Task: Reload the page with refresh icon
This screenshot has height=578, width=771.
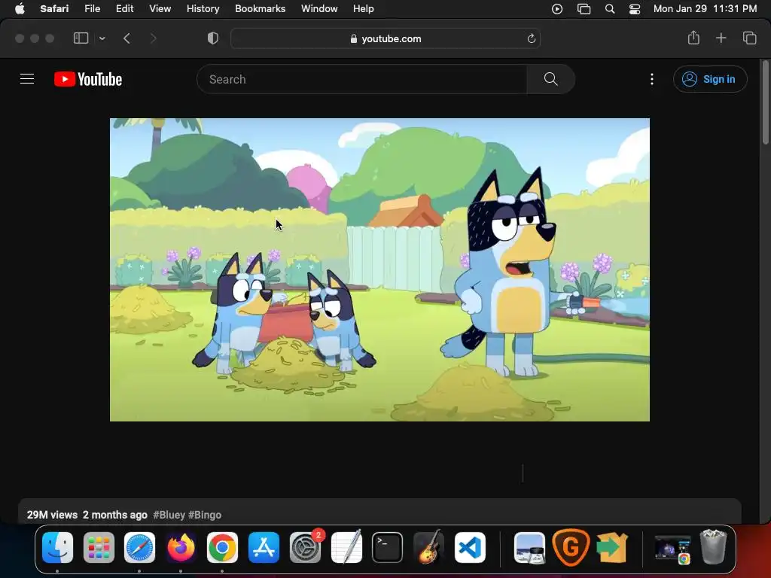Action: click(531, 38)
